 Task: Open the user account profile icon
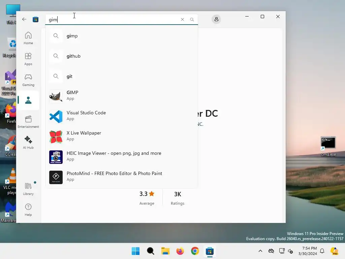click(x=216, y=19)
